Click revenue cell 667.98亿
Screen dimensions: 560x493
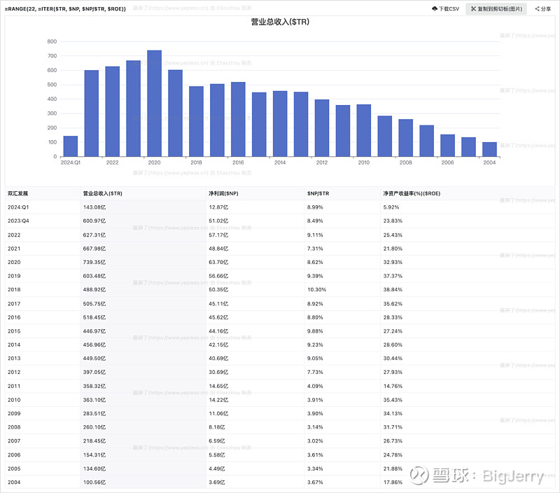[x=94, y=249]
